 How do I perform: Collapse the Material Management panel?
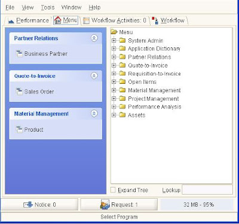94,113
